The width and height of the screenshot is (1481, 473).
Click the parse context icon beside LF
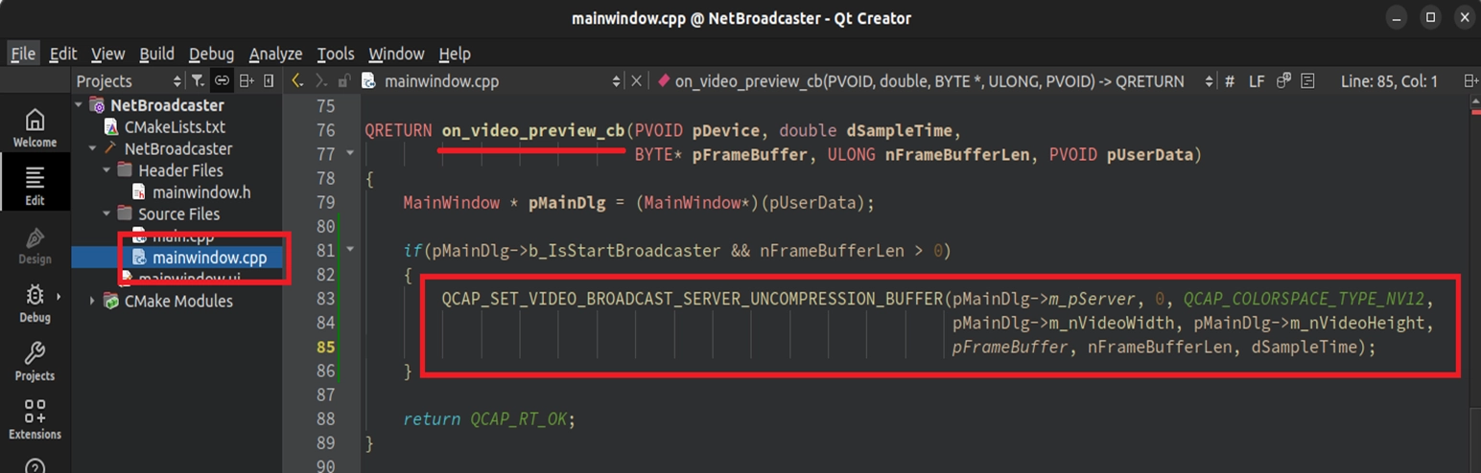[x=1283, y=81]
